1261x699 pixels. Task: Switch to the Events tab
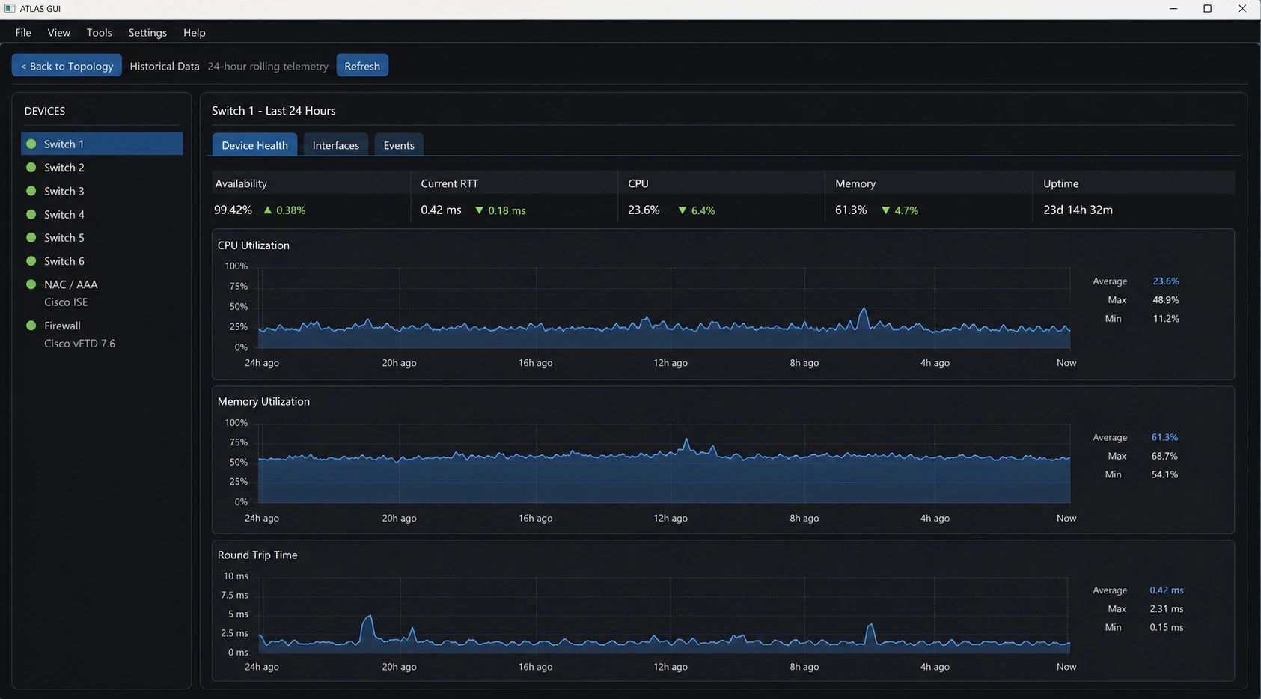399,145
